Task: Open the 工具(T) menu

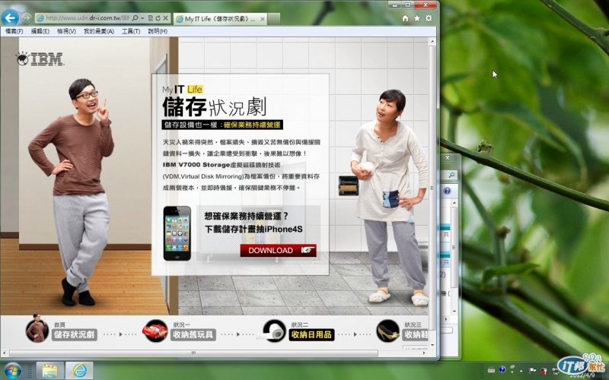Action: [131, 31]
